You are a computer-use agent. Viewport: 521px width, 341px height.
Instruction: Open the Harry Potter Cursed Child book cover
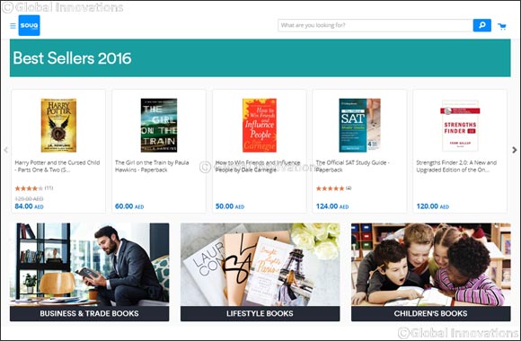point(58,125)
